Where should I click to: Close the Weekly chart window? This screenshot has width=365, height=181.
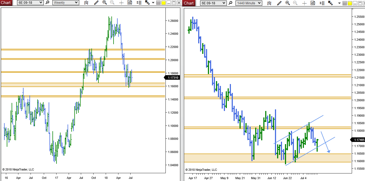tap(179, 3)
